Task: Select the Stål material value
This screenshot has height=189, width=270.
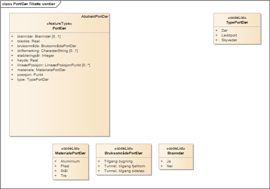Action: point(64,171)
